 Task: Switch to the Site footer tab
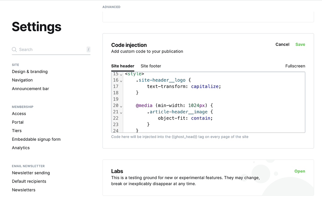click(x=151, y=66)
